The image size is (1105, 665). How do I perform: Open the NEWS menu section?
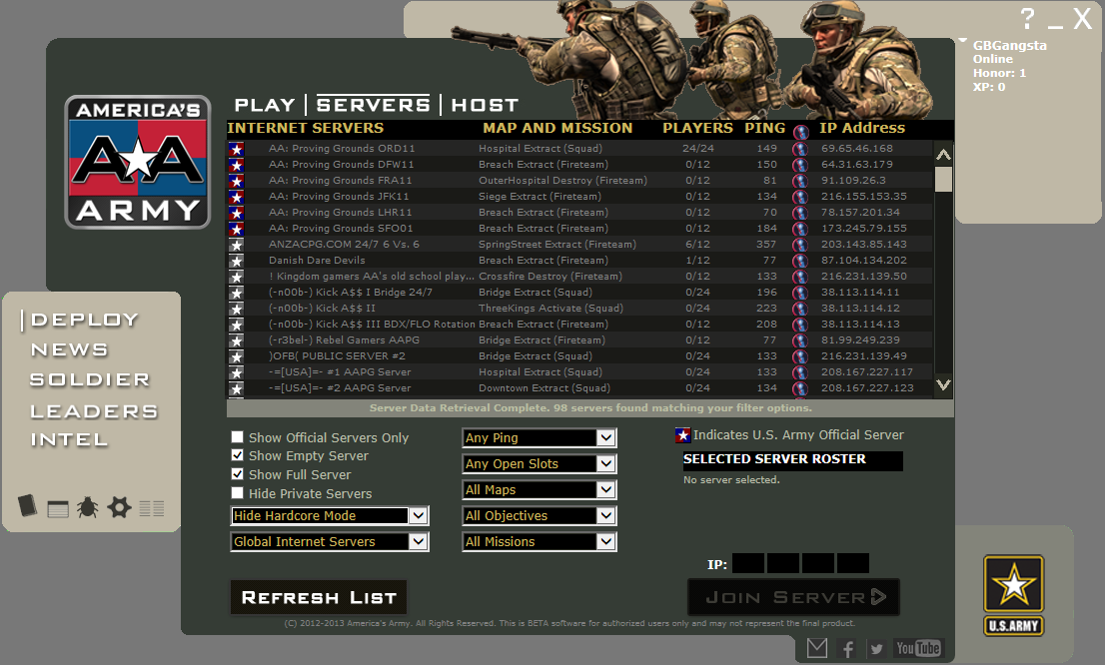[x=69, y=349]
